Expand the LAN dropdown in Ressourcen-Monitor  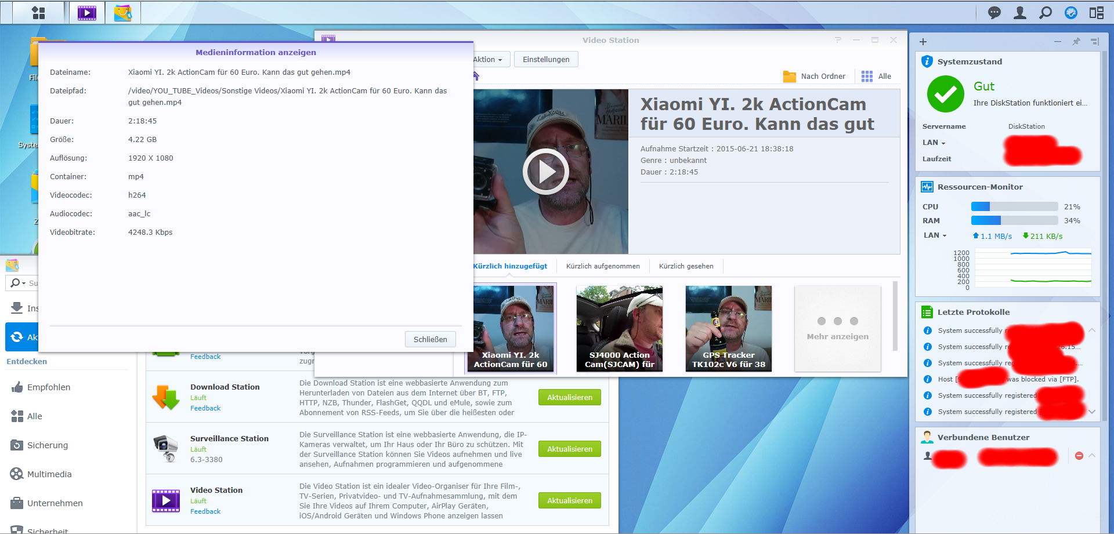pos(935,235)
